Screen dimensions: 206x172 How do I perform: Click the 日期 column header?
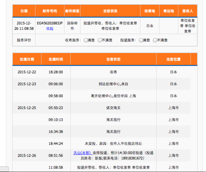24,11
